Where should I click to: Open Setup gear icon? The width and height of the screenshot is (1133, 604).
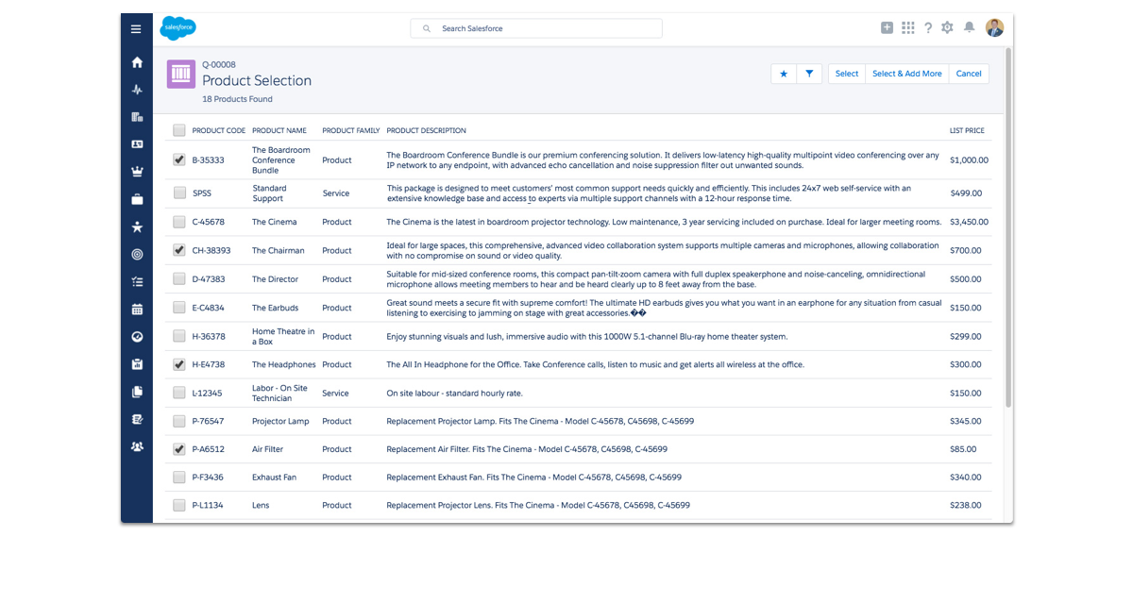coord(947,28)
